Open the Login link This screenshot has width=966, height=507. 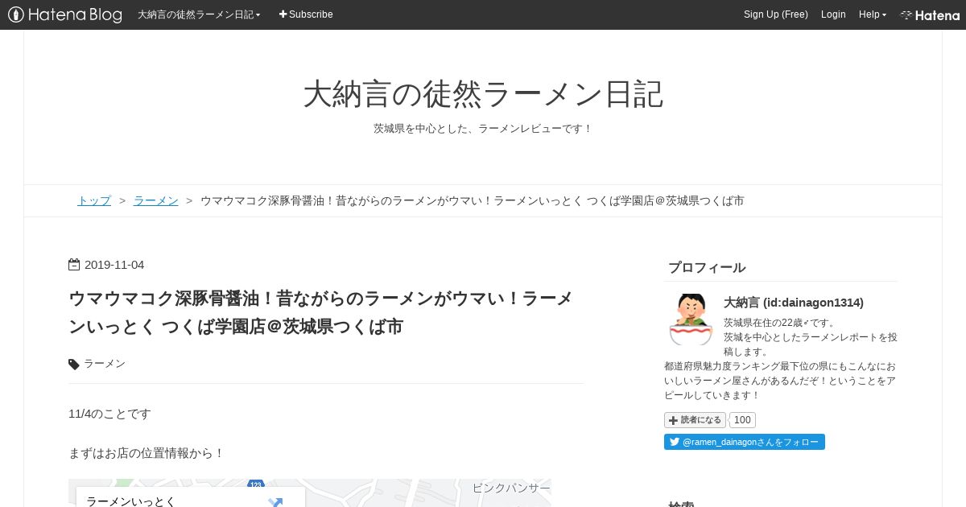click(x=833, y=14)
